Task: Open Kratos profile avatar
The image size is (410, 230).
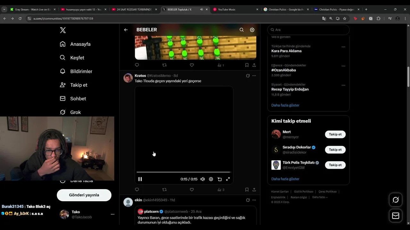Action: pyautogui.click(x=128, y=78)
